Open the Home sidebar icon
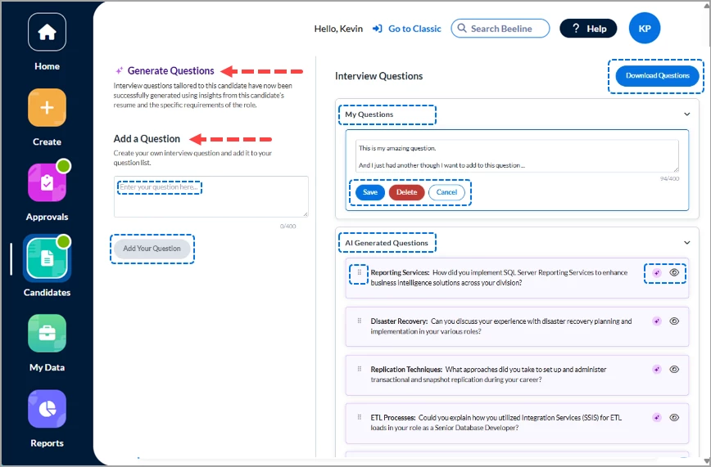 47,32
